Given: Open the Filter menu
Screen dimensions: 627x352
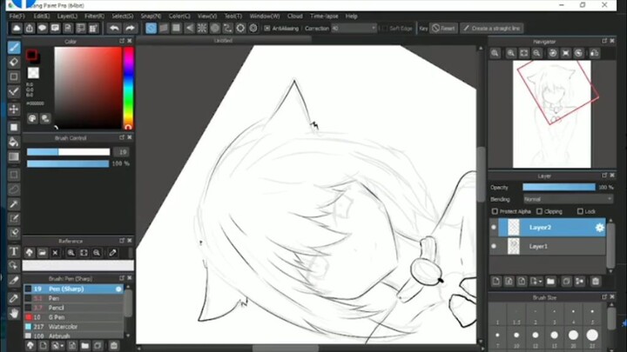Looking at the screenshot, I should coord(94,16).
